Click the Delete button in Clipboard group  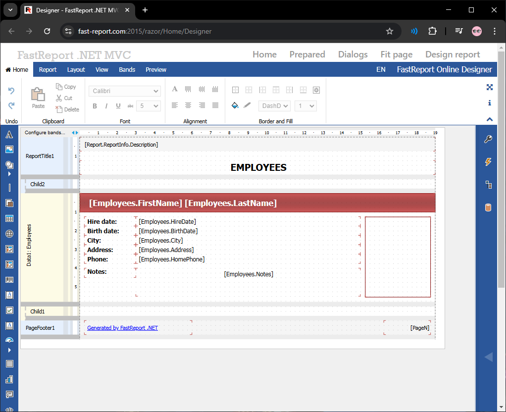coord(67,109)
